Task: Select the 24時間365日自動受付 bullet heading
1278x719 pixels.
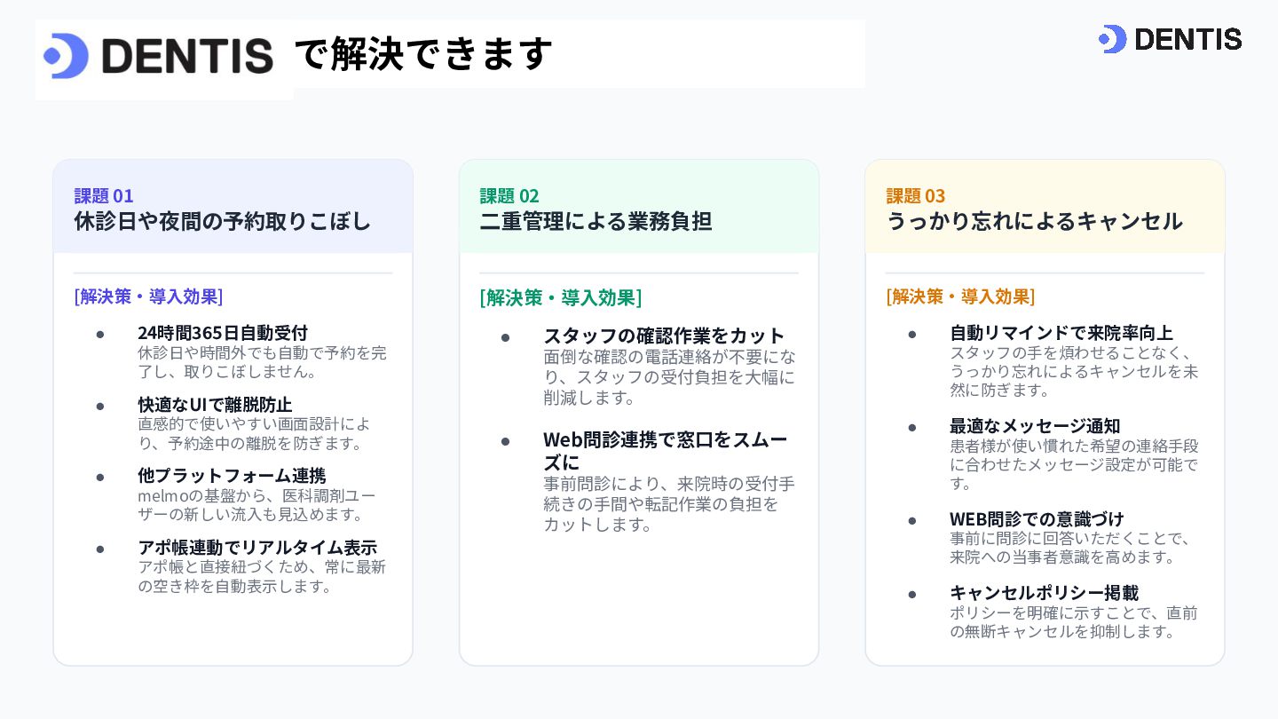Action: coord(223,333)
